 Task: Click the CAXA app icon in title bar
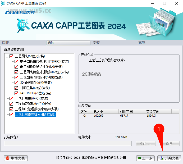click(3, 3)
